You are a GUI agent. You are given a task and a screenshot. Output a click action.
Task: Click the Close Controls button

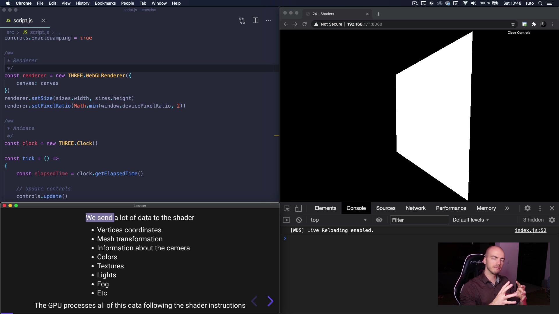(519, 33)
